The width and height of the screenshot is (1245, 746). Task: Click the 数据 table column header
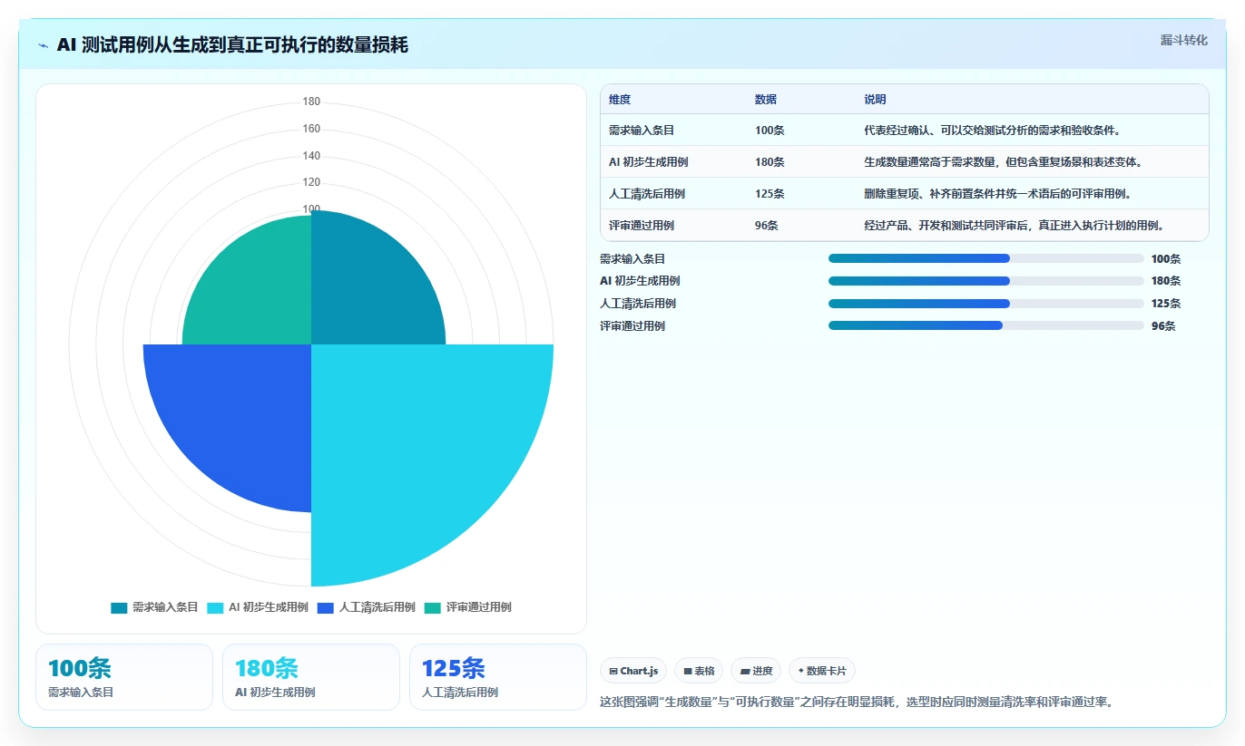coord(766,100)
